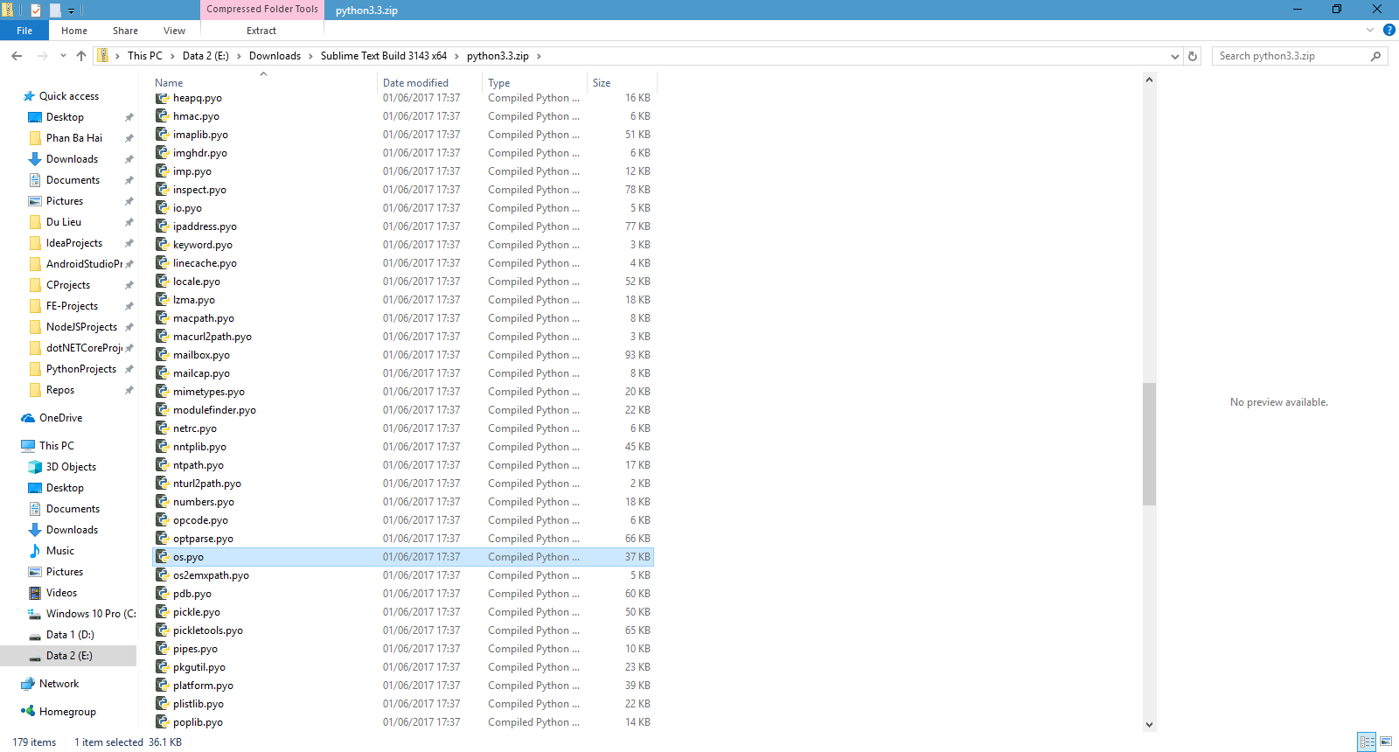Click the inspect.pyo file icon

pyautogui.click(x=162, y=189)
